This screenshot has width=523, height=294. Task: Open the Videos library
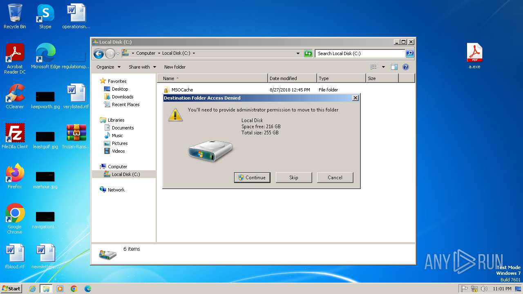118,151
